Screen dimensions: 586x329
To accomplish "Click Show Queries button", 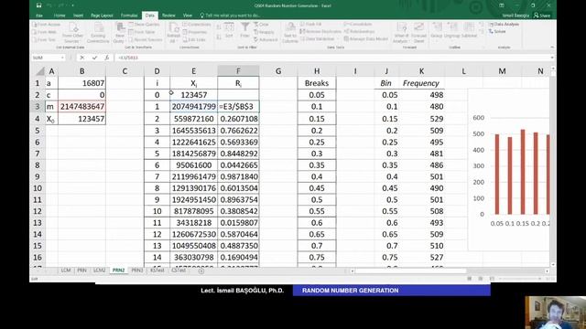I will [x=145, y=25].
